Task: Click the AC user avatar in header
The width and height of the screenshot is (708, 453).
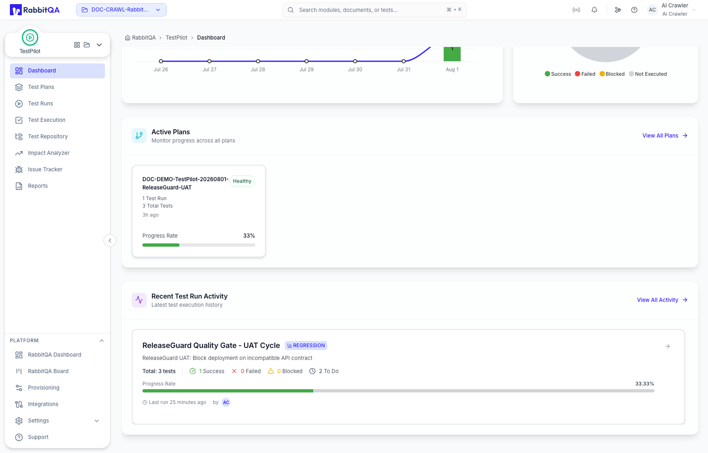Action: (x=652, y=10)
